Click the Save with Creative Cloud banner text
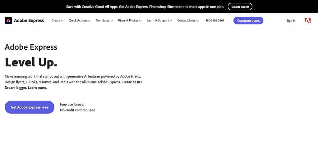Image resolution: width=318 pixels, height=148 pixels. (145, 7)
